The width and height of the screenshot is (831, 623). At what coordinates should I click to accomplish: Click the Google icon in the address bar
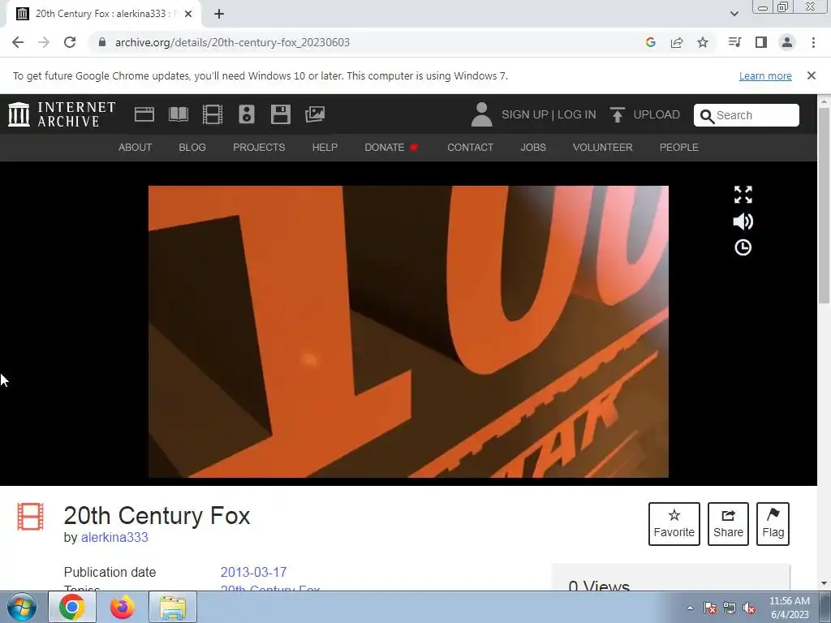[x=651, y=42]
